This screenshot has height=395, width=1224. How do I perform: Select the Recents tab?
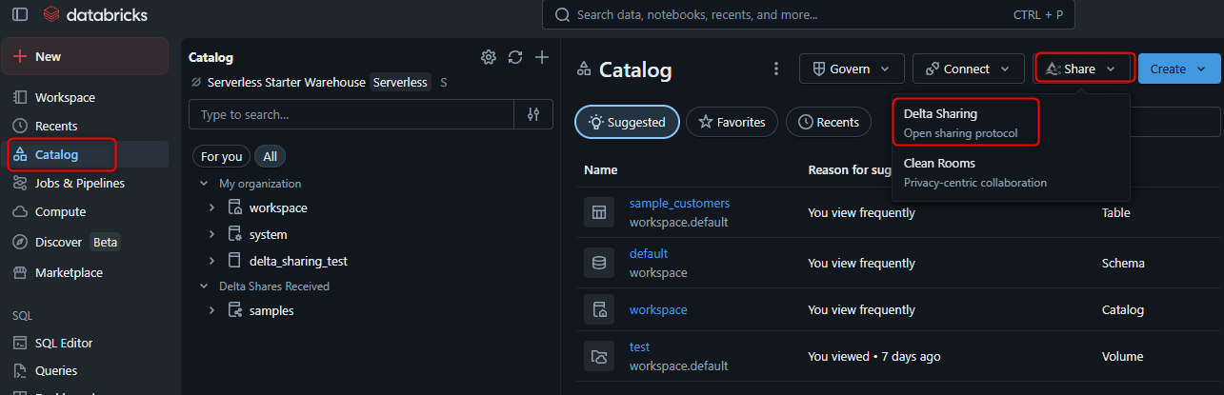(x=829, y=122)
